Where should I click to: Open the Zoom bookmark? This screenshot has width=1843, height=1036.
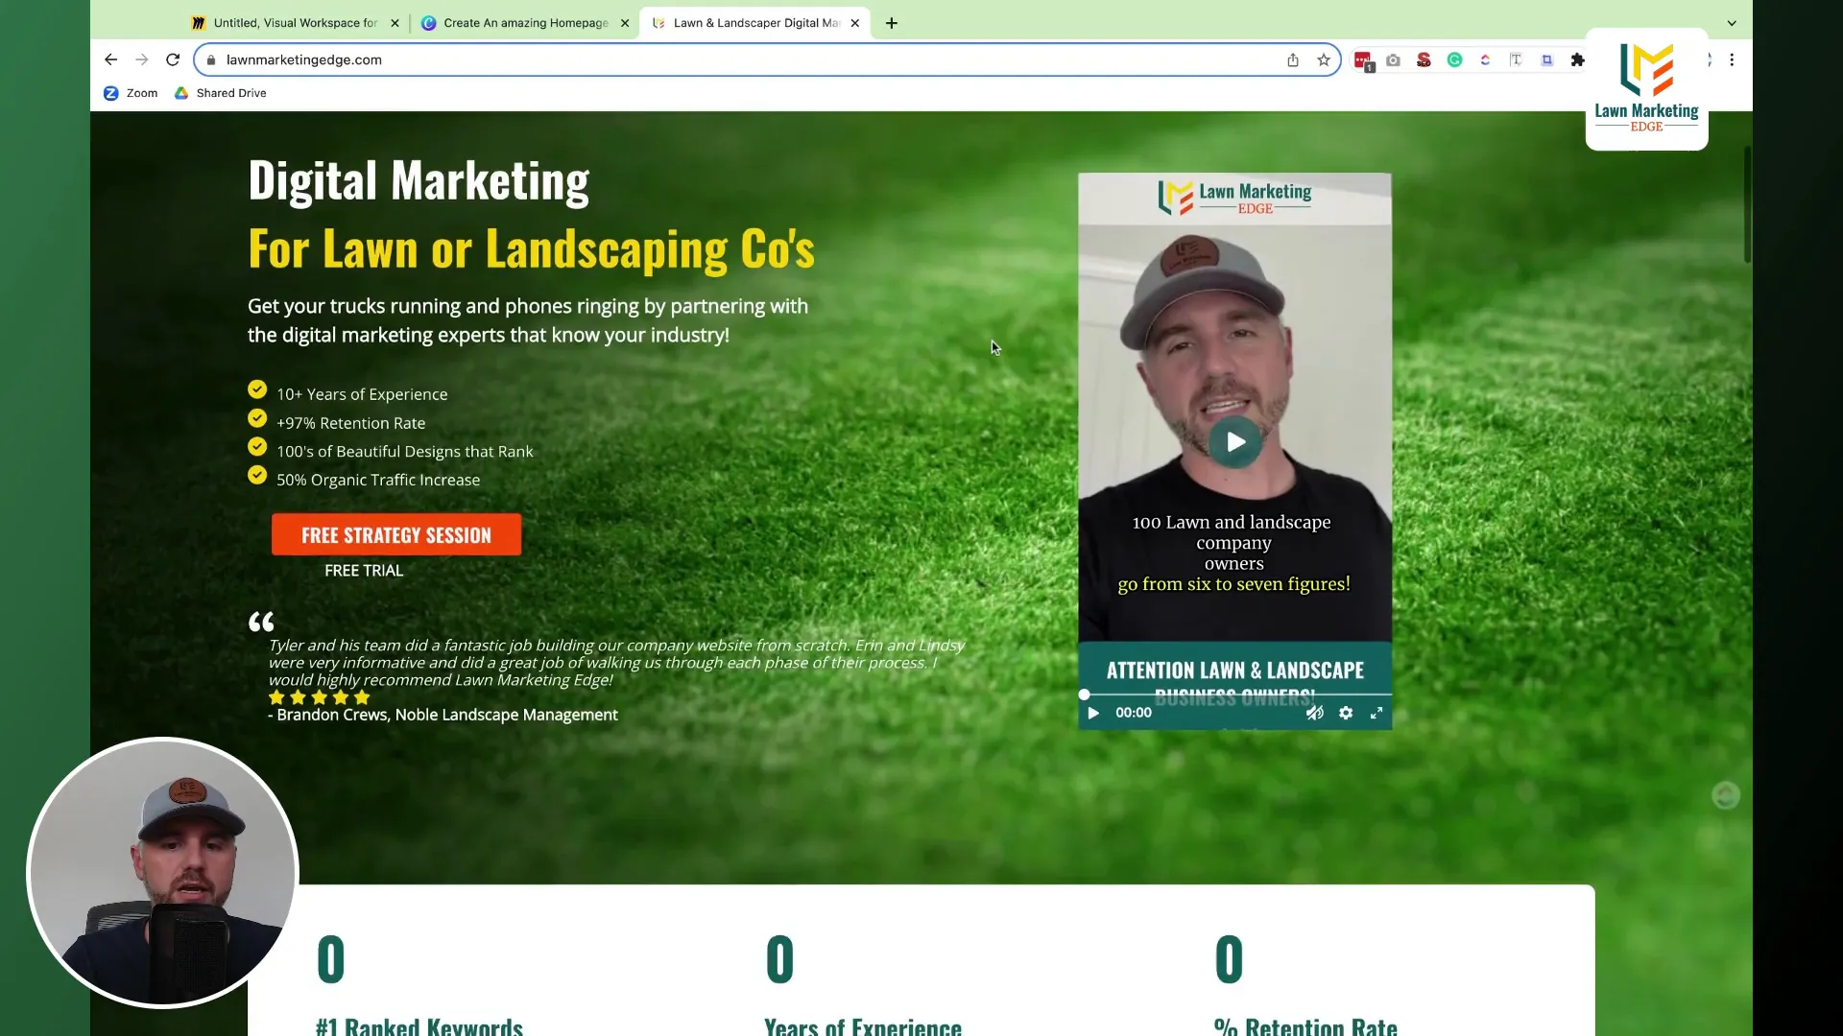(131, 93)
